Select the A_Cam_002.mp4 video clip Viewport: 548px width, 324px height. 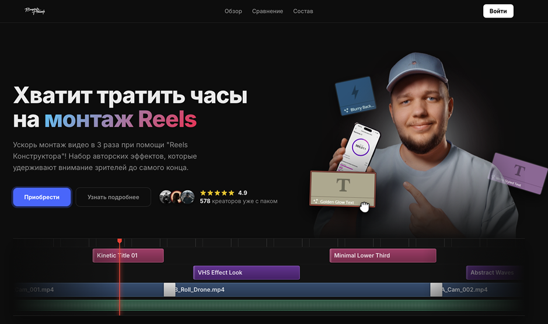[x=483, y=290]
